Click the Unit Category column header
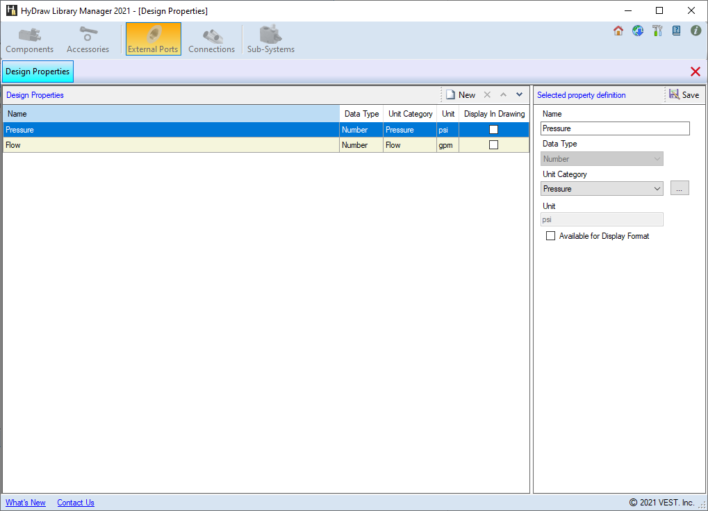This screenshot has height=511, width=708. [410, 114]
